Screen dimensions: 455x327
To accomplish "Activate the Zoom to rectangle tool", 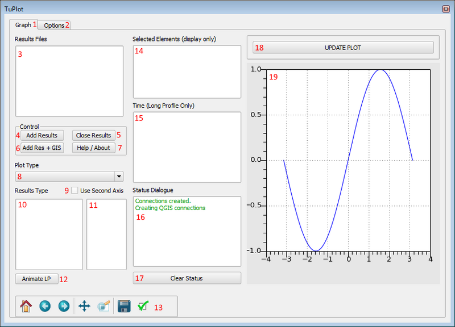I will [x=103, y=307].
